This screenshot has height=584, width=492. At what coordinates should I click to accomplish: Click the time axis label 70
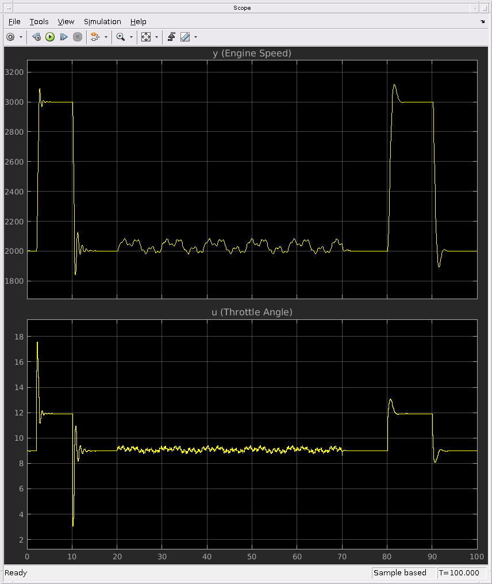(342, 556)
